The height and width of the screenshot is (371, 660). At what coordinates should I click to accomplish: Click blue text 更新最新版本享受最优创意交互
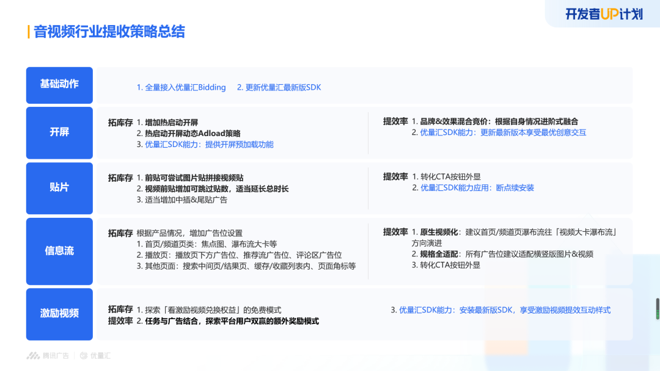tap(533, 132)
